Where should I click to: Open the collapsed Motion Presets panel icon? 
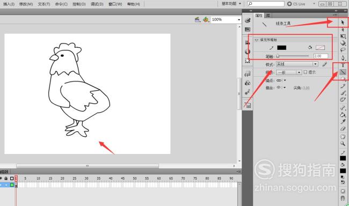point(248,92)
